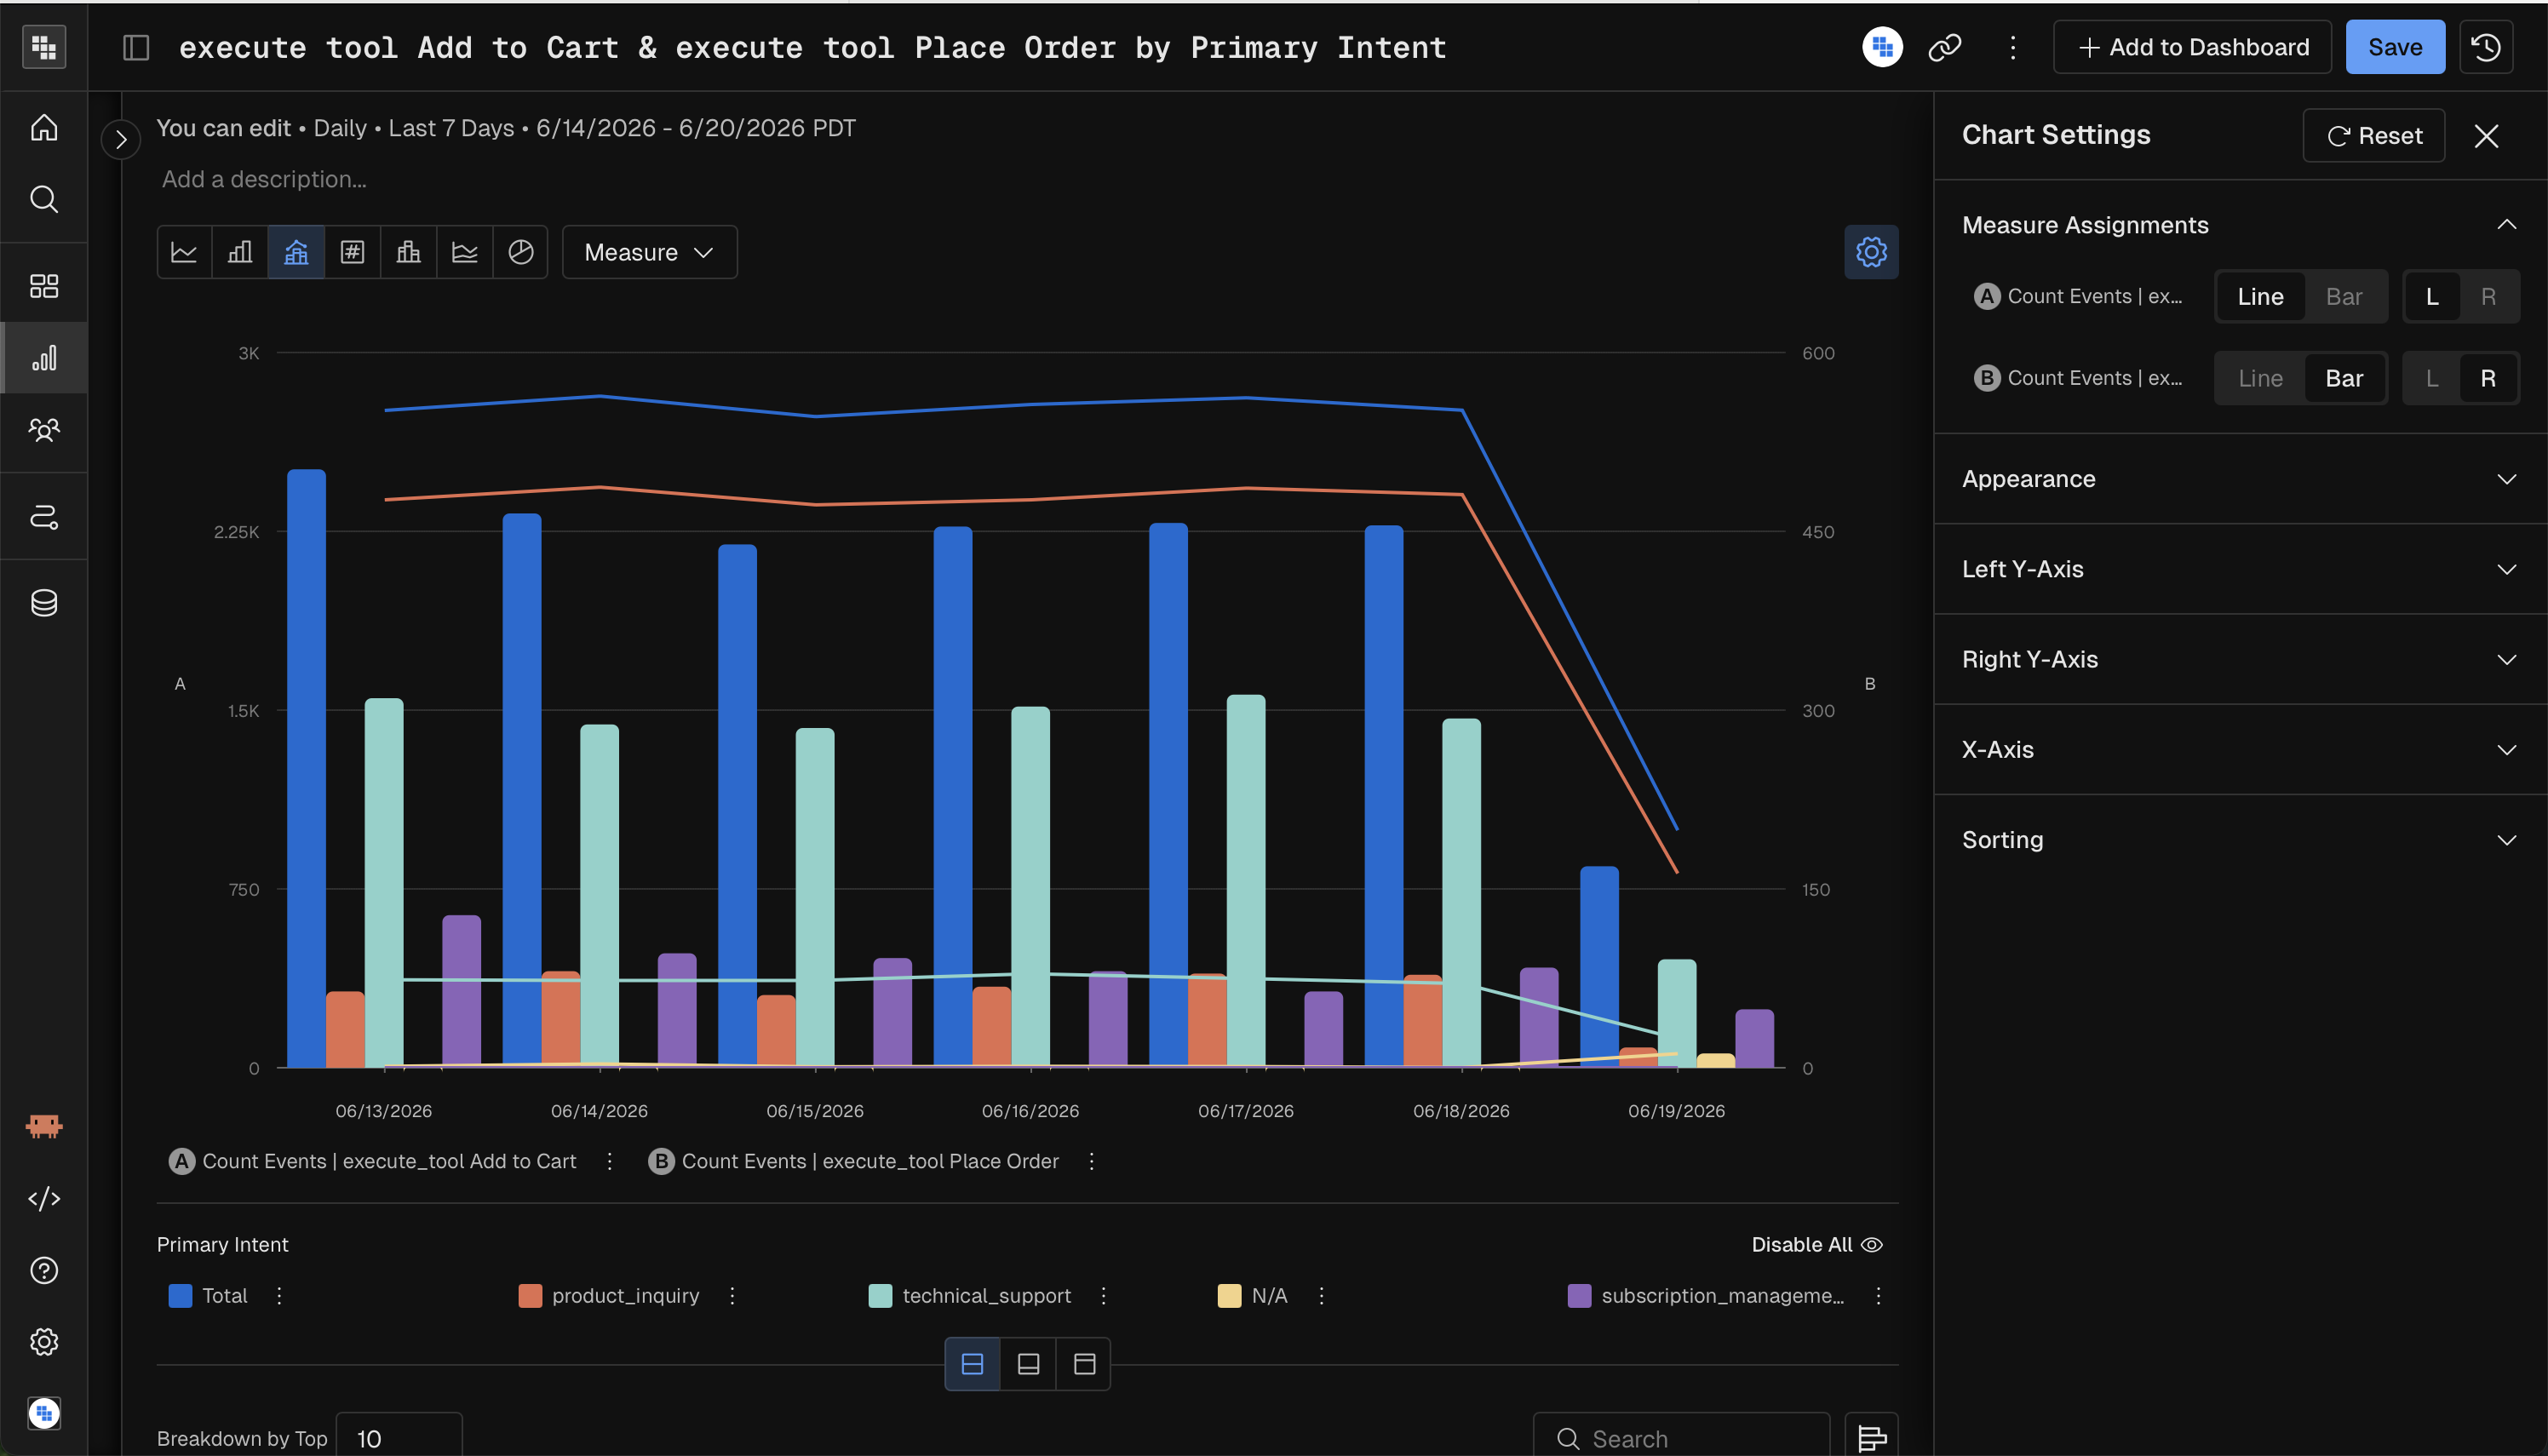The width and height of the screenshot is (2548, 1456).
Task: Copy the chart link icon in header
Action: click(x=1944, y=47)
